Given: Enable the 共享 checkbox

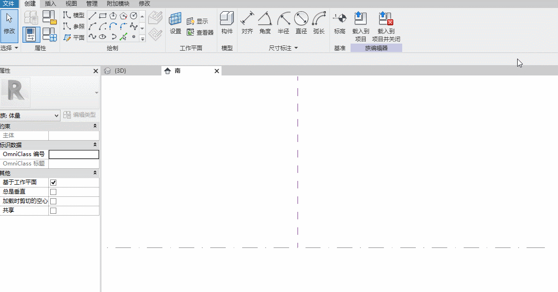Looking at the screenshot, I should tap(53, 210).
